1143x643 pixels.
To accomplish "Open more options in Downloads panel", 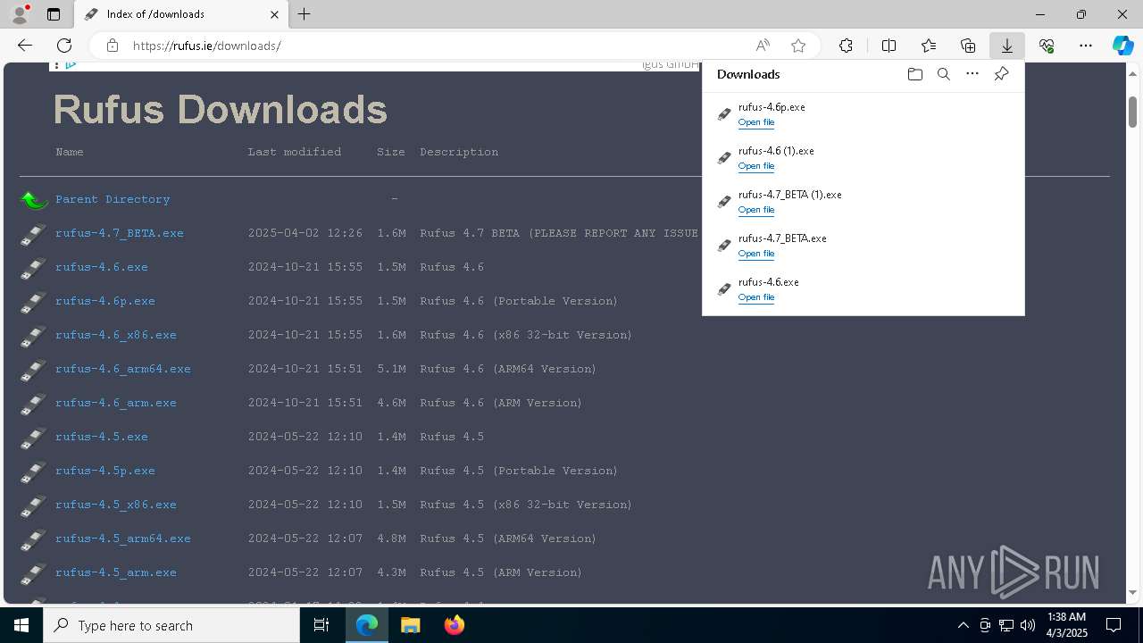I will click(x=972, y=74).
